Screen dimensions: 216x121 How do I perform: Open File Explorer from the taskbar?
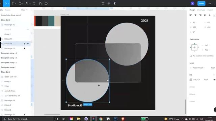point(79,119)
